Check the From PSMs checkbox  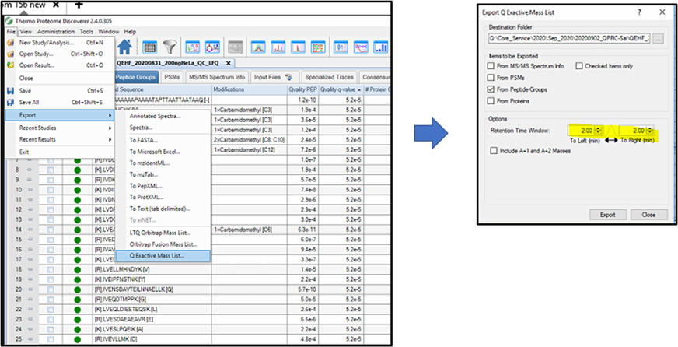(x=491, y=78)
